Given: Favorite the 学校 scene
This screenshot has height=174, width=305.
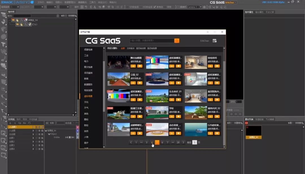Looking at the screenshot, I should [x=178, y=117].
